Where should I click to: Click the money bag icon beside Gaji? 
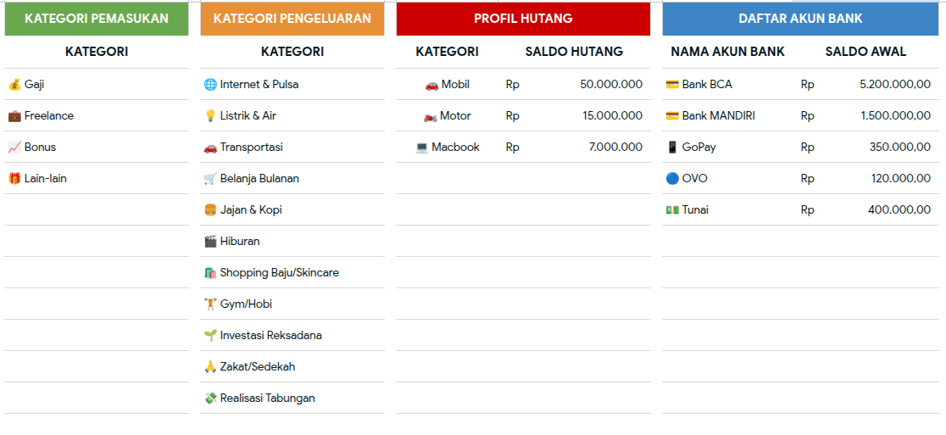tap(14, 85)
